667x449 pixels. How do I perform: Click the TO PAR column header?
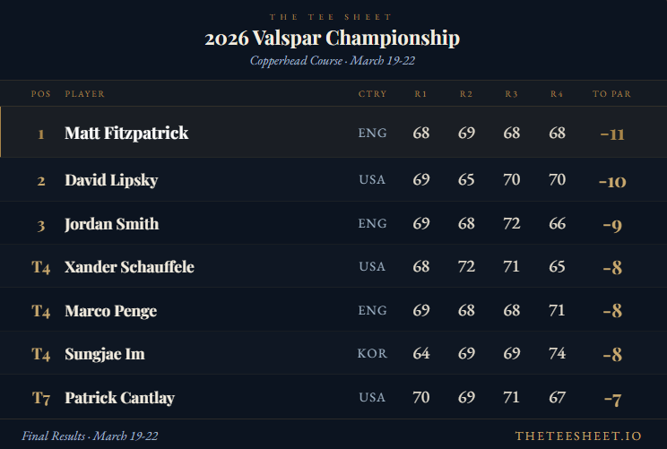click(x=611, y=94)
